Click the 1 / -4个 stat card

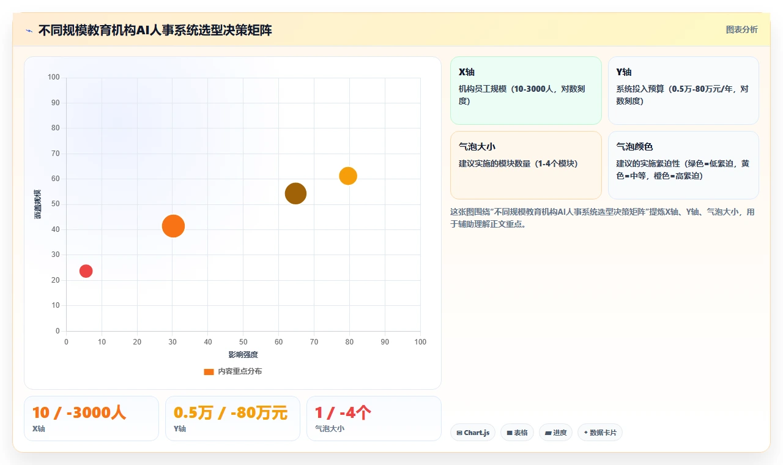coord(374,418)
